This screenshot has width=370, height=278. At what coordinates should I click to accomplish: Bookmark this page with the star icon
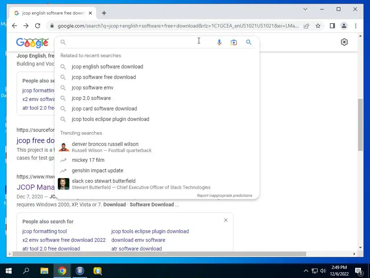pos(318,26)
